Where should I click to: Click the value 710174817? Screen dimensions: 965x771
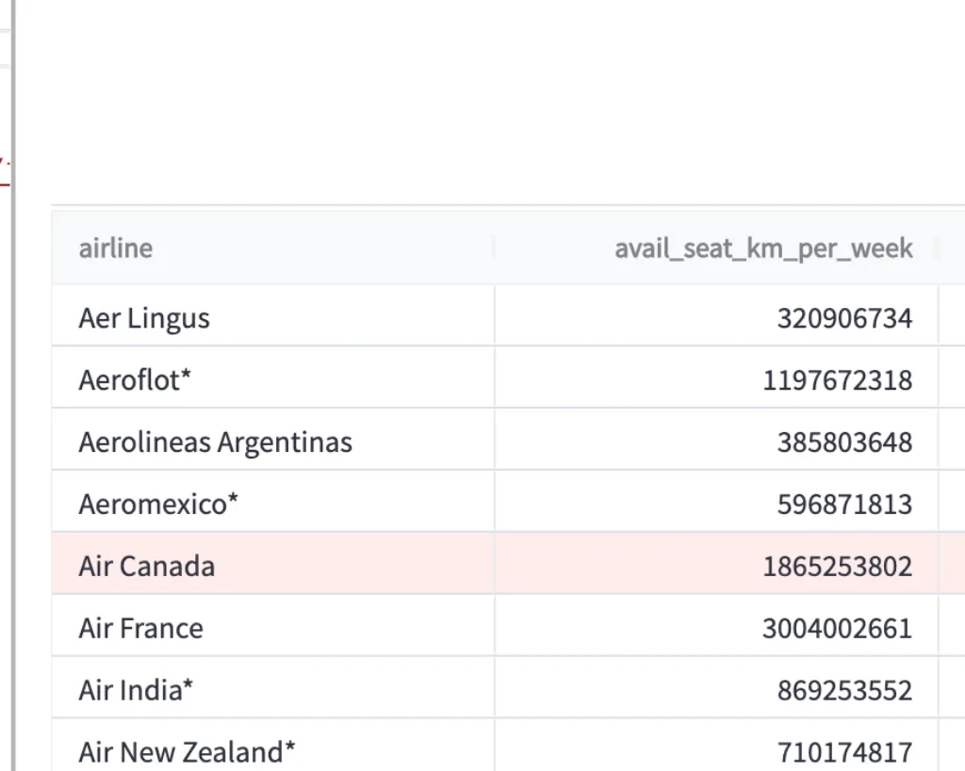(844, 752)
